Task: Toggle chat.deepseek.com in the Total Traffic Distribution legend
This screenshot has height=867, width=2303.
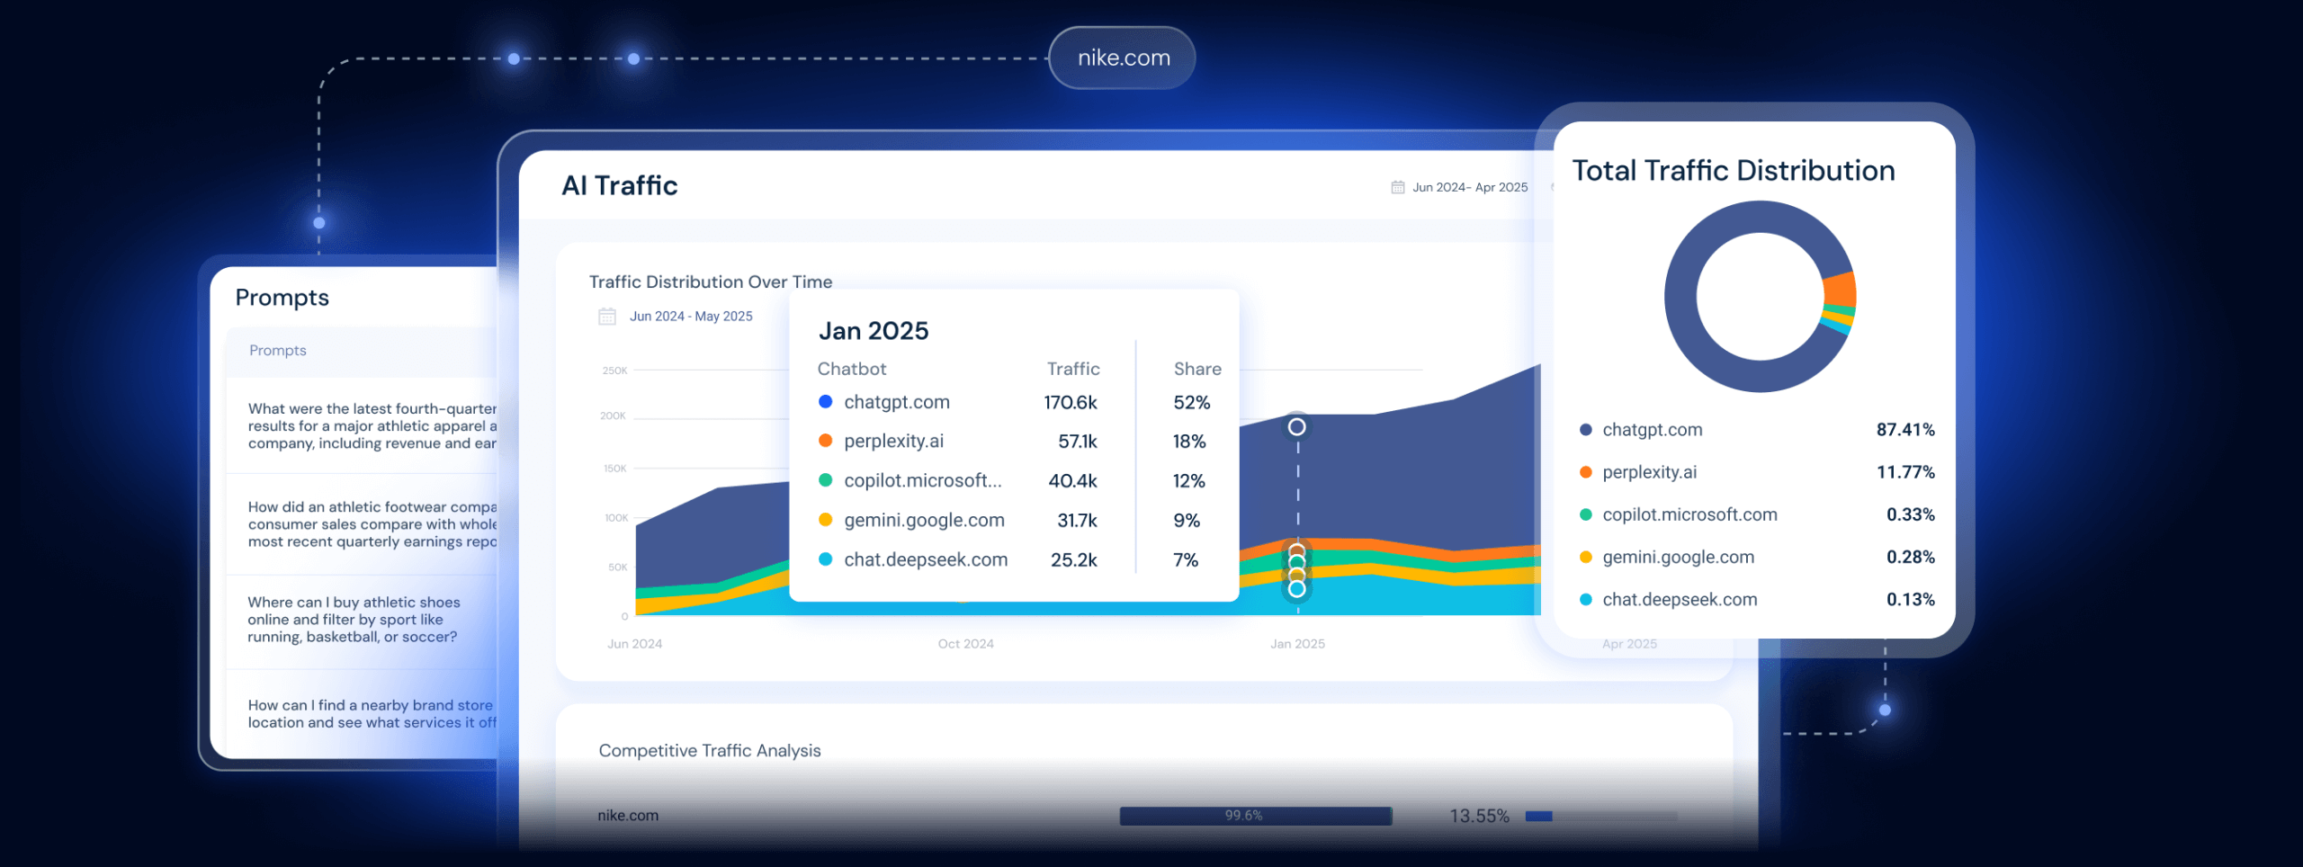Action: 1680,599
